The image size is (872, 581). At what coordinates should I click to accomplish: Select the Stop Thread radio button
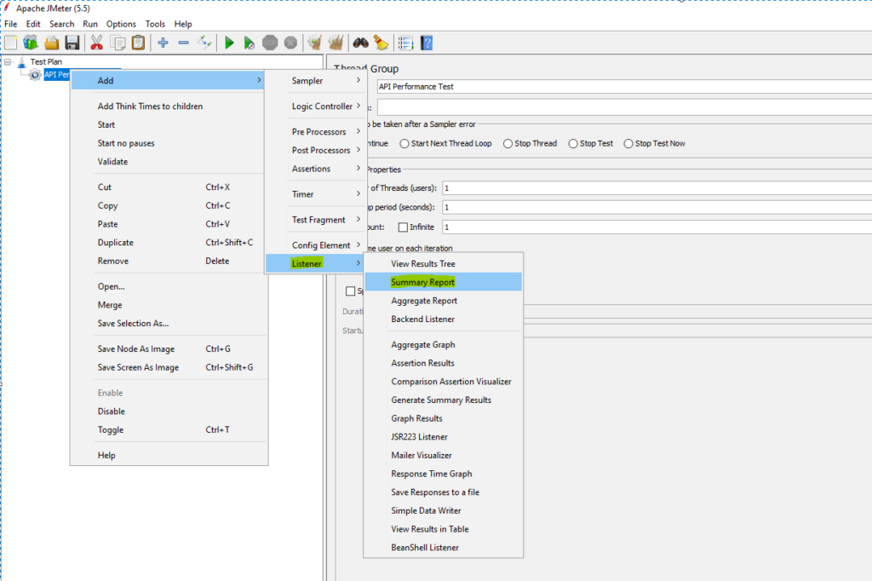click(508, 143)
